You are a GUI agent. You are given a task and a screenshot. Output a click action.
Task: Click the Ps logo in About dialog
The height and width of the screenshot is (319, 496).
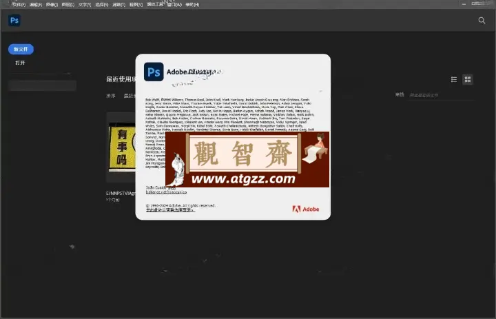point(154,72)
